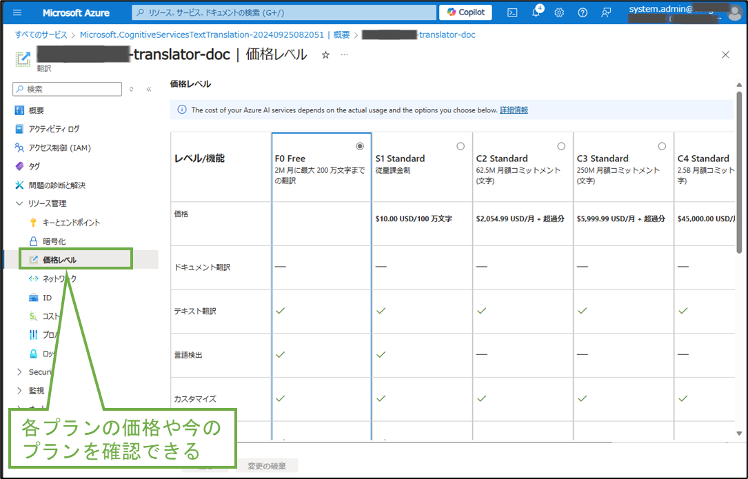Open the feedback icon in top bar

606,13
